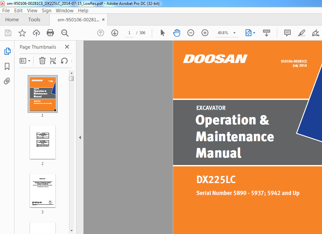Zoom in with the plus icon
The width and height of the screenshot is (322, 234).
pyautogui.click(x=205, y=33)
